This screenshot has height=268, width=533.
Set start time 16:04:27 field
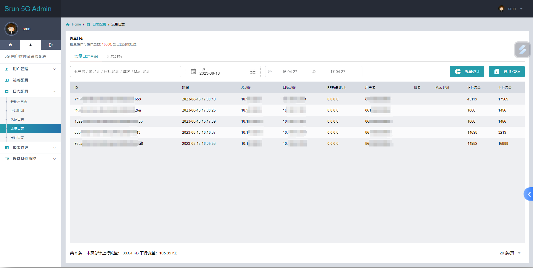(290, 72)
